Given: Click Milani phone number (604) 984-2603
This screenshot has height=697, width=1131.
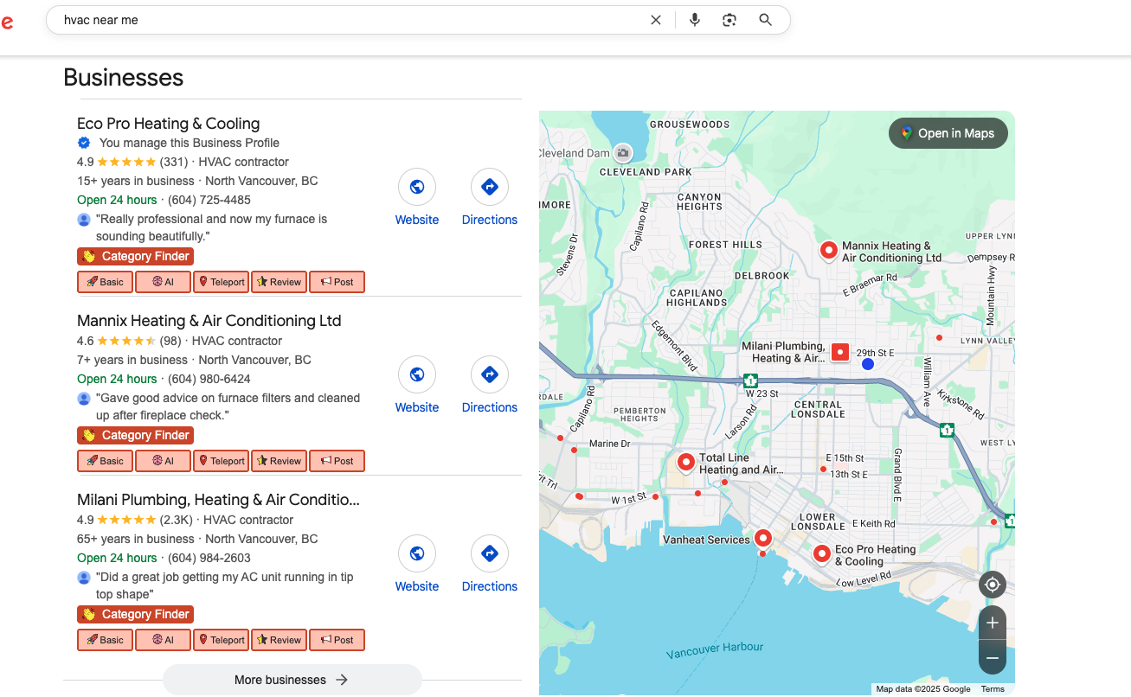Looking at the screenshot, I should point(209,558).
